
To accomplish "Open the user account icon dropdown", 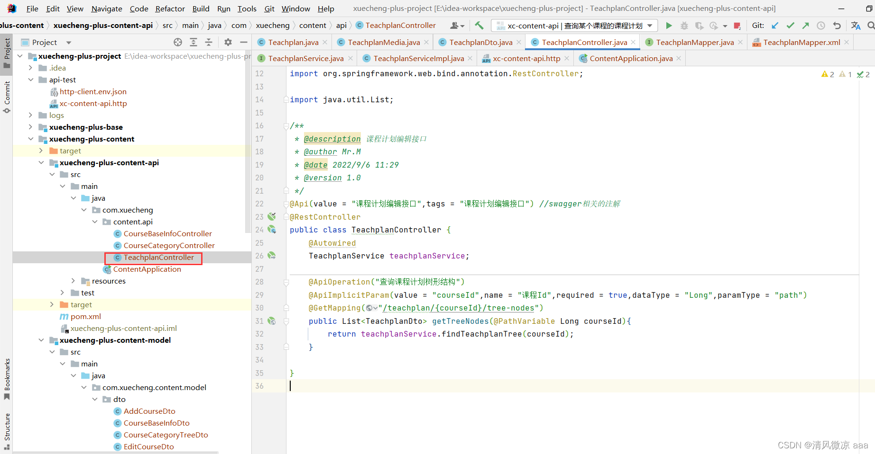I will point(457,26).
